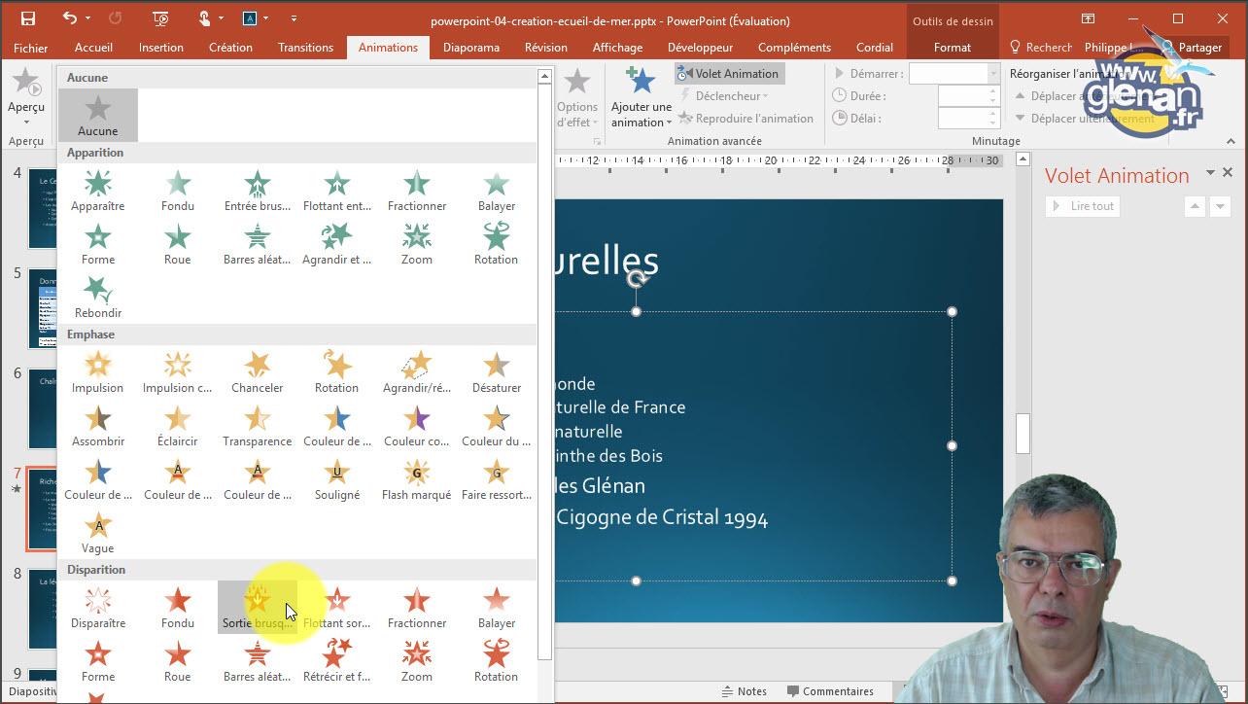Choose the Vague emphasis animation

[98, 533]
